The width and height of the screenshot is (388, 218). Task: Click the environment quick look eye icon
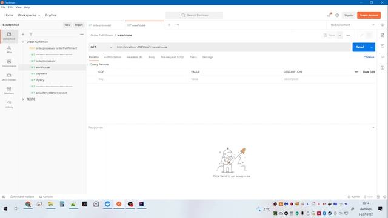(383, 25)
